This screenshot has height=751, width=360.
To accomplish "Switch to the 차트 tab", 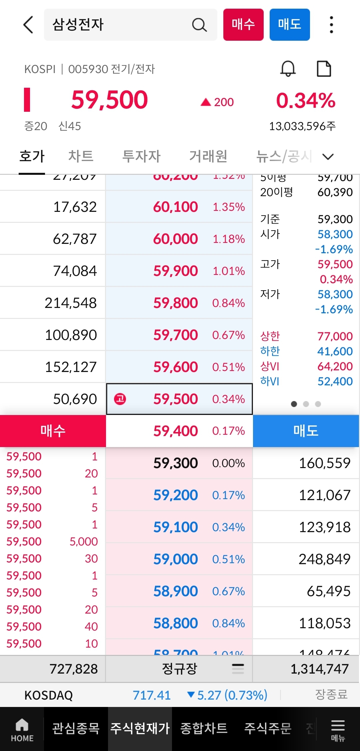I will click(80, 156).
